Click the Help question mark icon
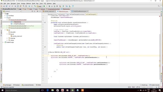The height and width of the screenshot is (92, 163). (73, 6)
